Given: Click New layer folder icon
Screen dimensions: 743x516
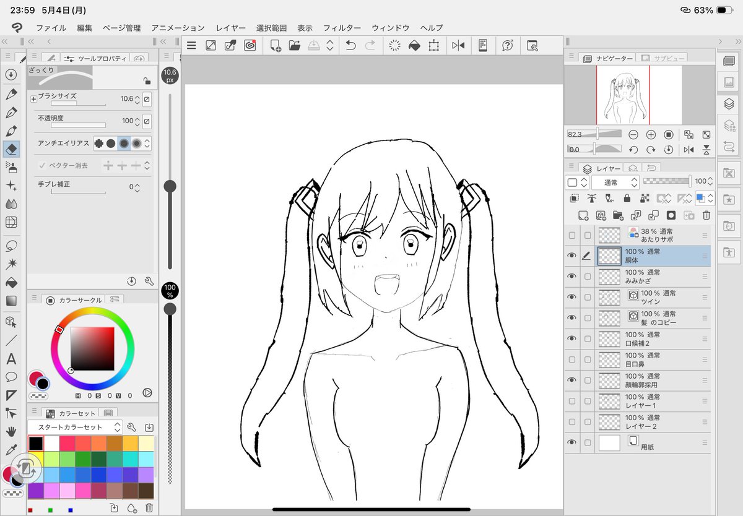Looking at the screenshot, I should (618, 215).
